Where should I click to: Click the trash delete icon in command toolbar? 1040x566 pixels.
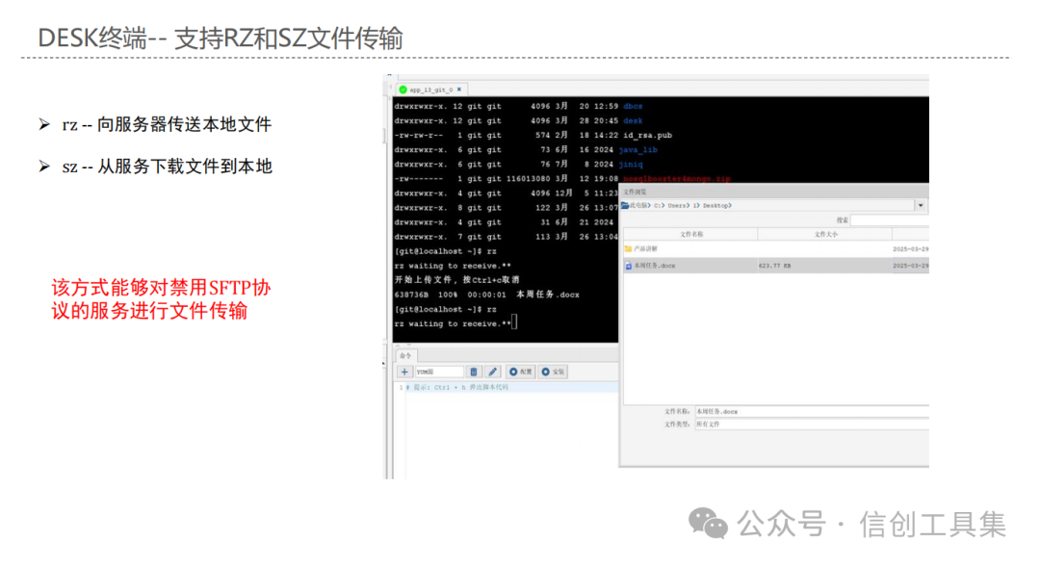click(x=474, y=372)
